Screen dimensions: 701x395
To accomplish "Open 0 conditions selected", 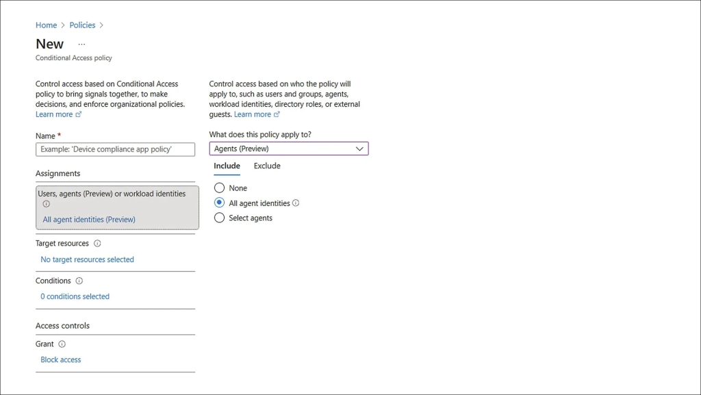I will (x=75, y=296).
